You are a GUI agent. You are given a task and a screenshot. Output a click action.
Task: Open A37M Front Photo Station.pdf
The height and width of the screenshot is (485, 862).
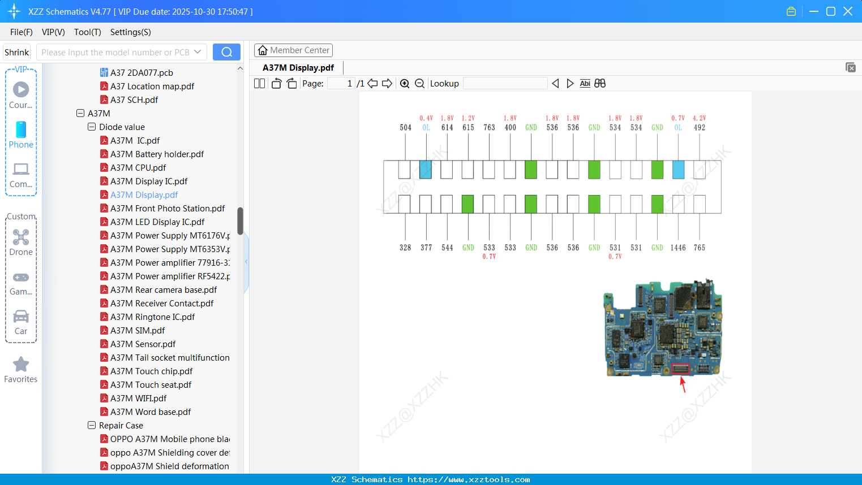click(168, 208)
